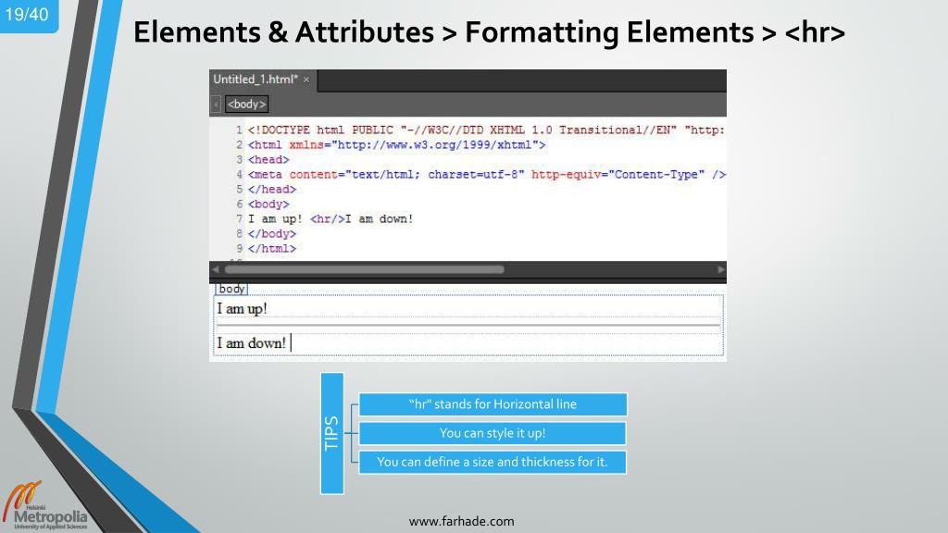Click the horizontal scrollbar thumb in code view
This screenshot has height=533, width=948.
(364, 269)
